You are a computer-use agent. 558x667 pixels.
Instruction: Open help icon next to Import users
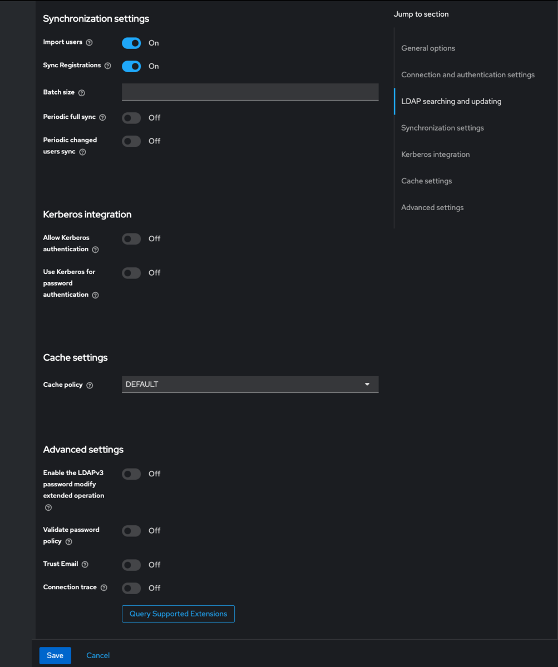tap(90, 43)
